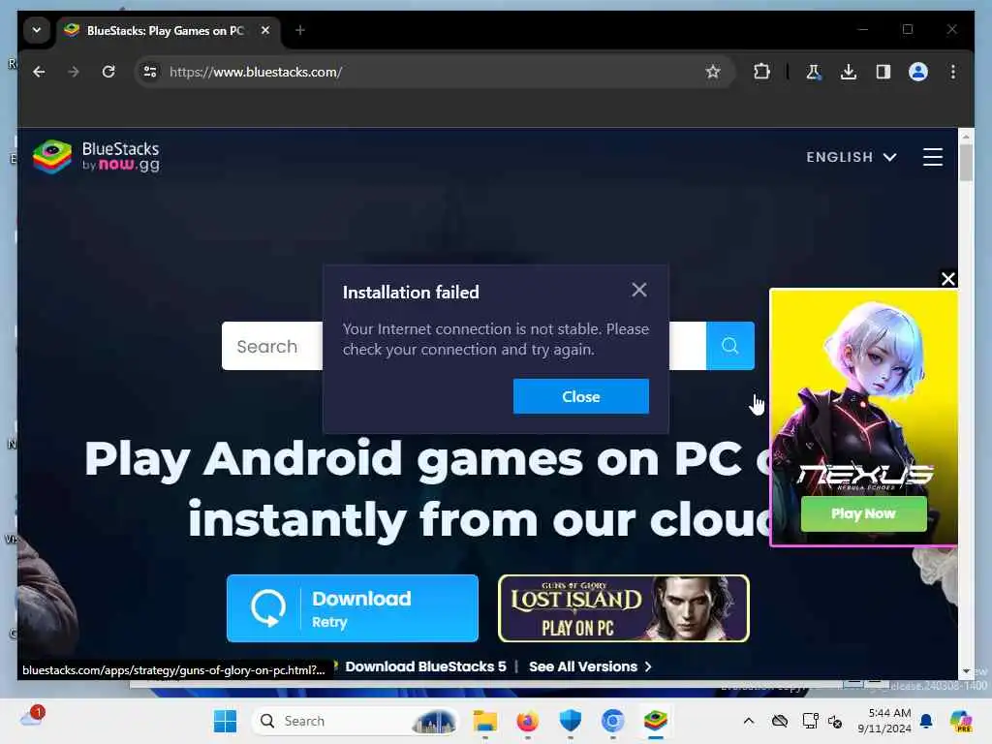
Task: Open the Lost Island Play on PC banner
Action: (x=624, y=608)
